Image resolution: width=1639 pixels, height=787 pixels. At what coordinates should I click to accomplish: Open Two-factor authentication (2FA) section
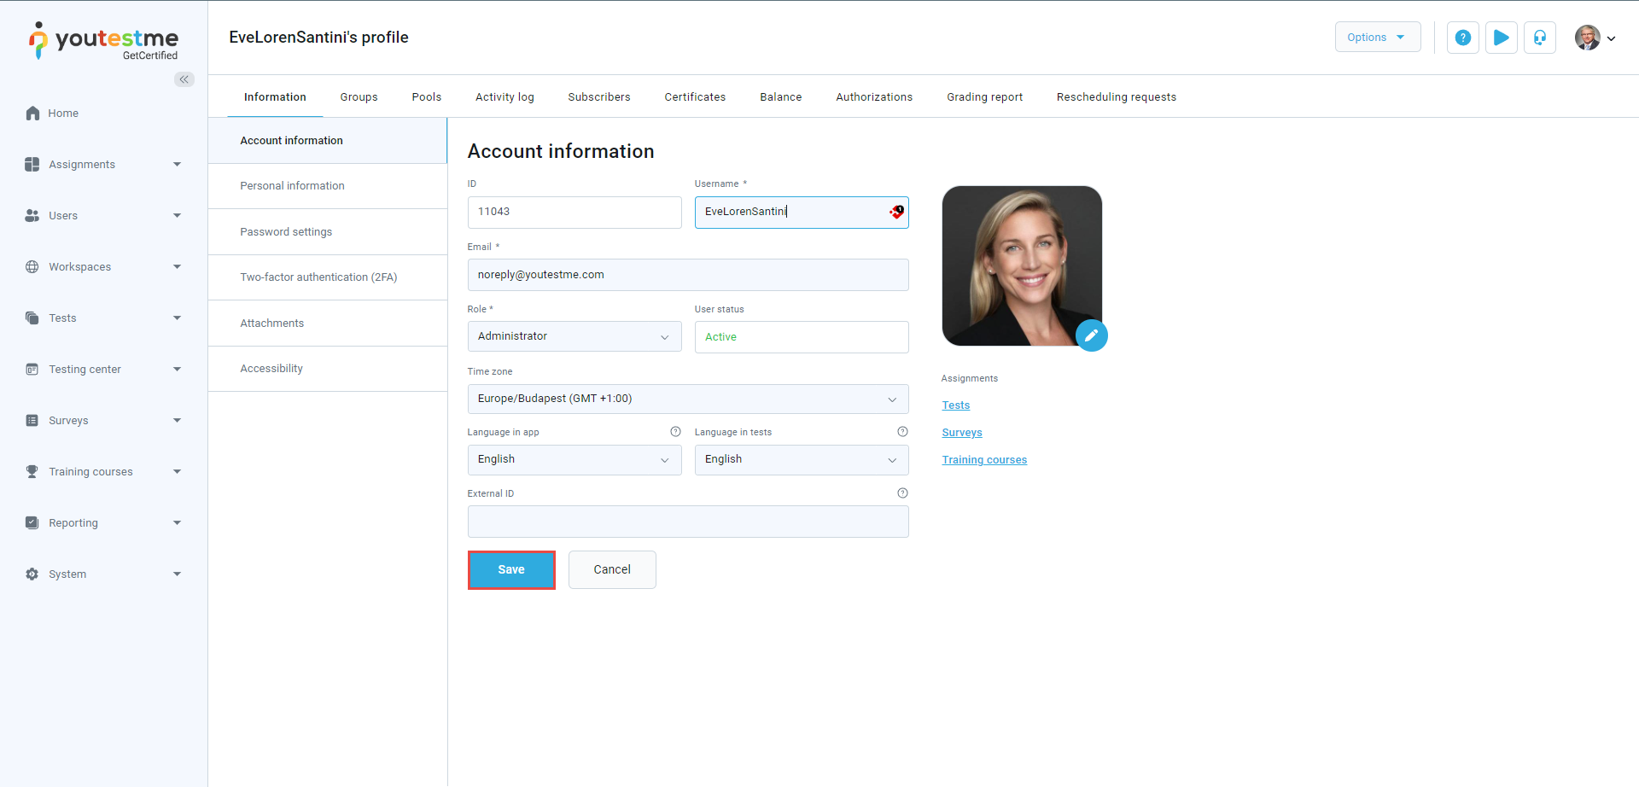pos(328,277)
